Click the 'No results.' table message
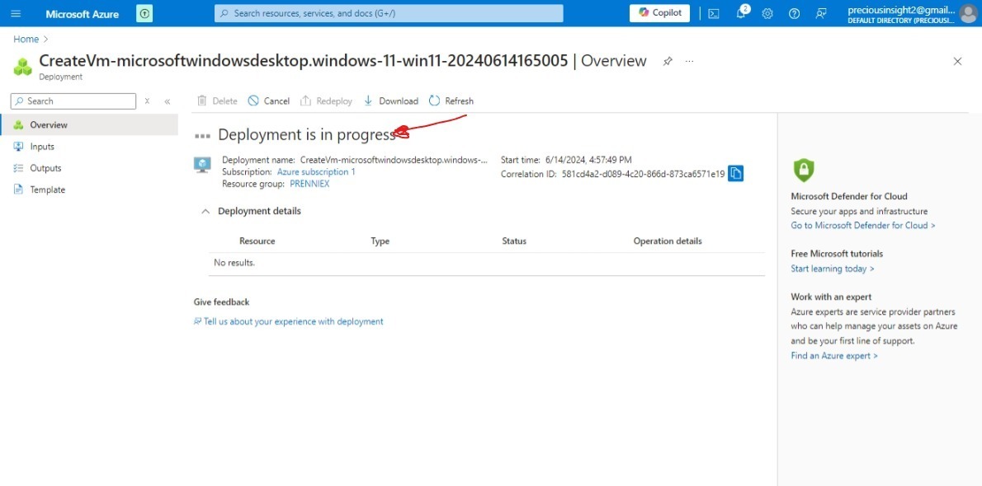The height and width of the screenshot is (486, 982). (234, 263)
